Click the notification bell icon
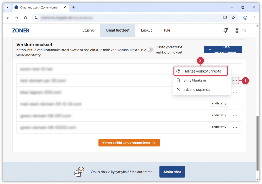The width and height of the screenshot is (262, 184). (x=225, y=30)
